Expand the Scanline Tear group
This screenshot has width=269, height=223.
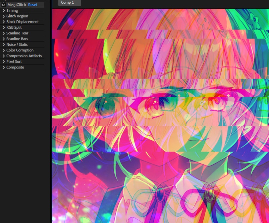point(4,33)
